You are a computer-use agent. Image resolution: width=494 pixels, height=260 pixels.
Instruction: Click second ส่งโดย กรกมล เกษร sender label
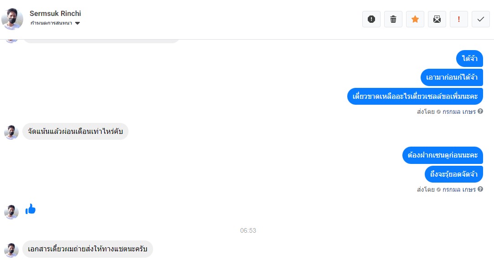446,189
